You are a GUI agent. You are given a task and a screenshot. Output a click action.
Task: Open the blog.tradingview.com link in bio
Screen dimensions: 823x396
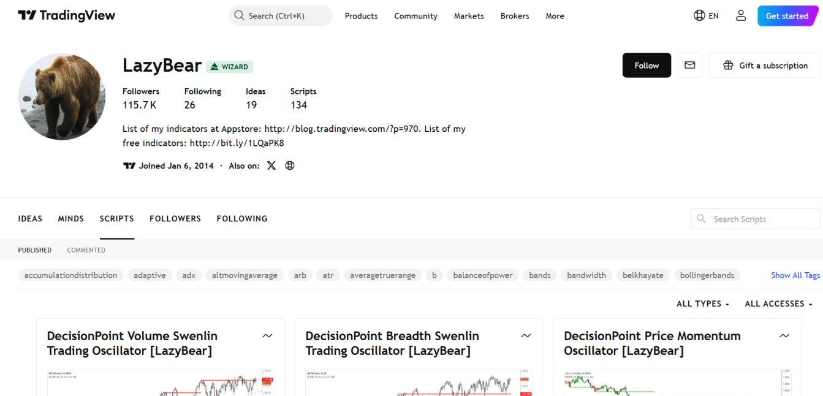click(x=341, y=129)
